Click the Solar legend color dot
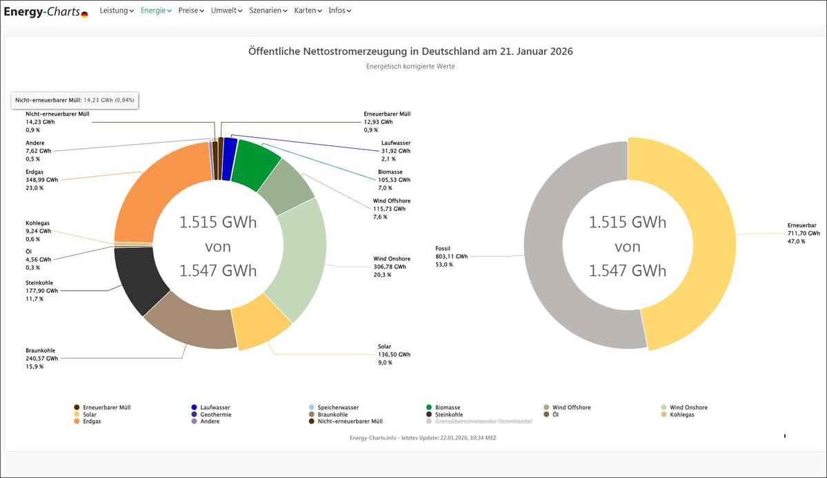The image size is (827, 478). tap(77, 415)
